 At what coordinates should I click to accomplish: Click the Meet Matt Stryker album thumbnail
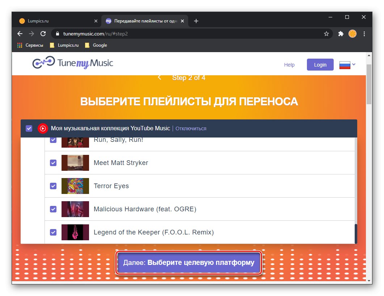[x=75, y=163]
